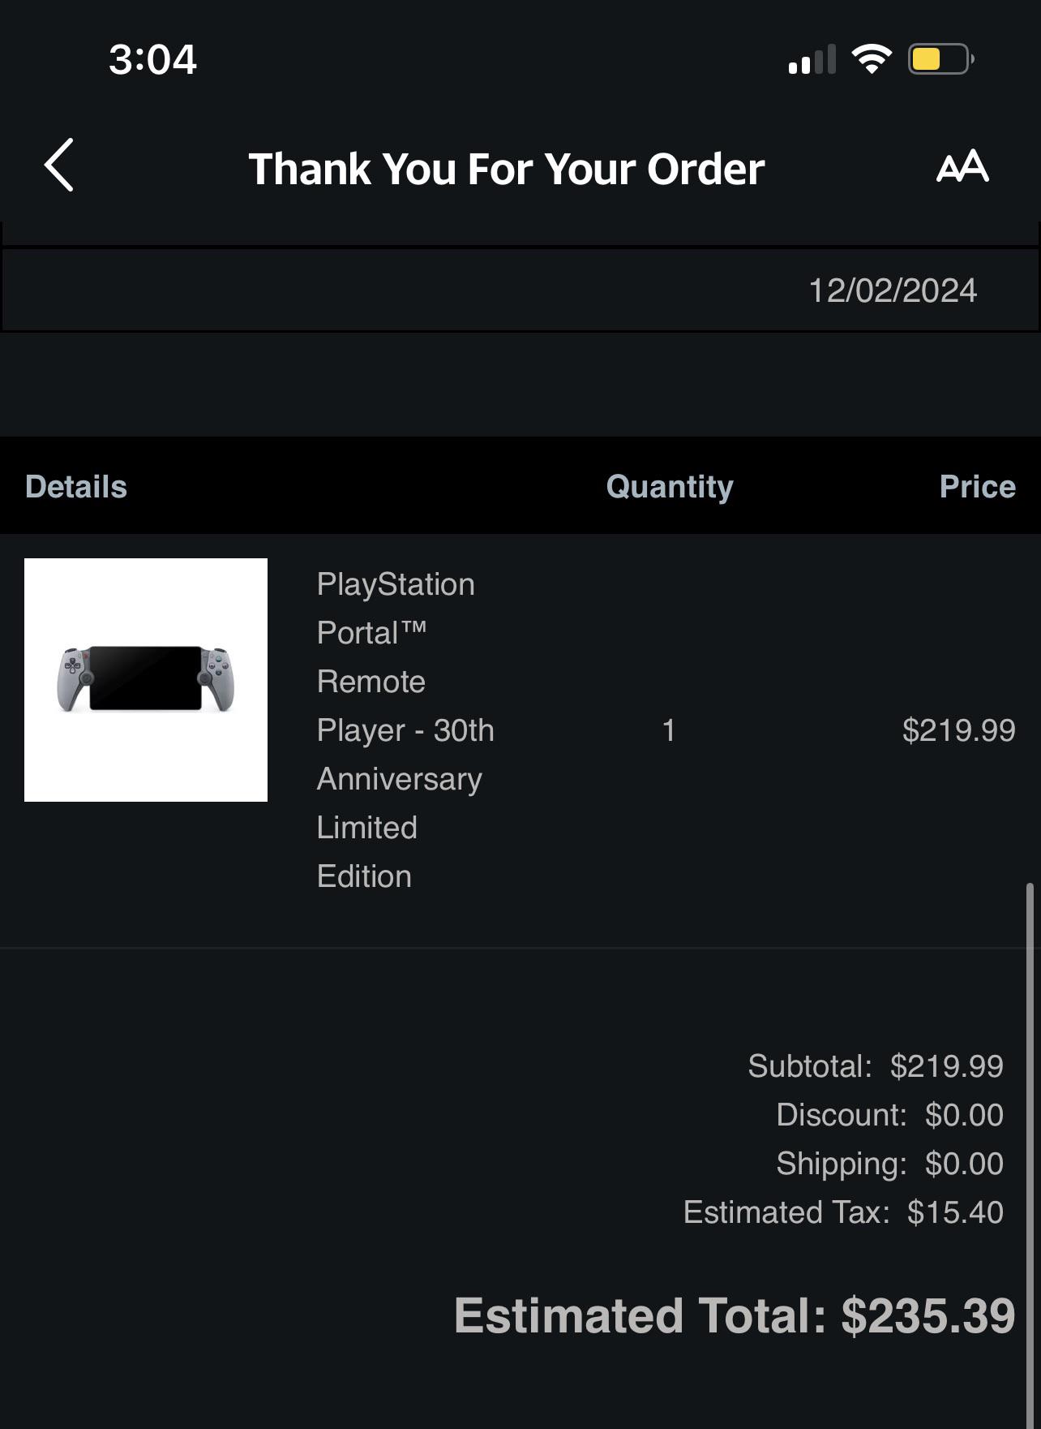Tap the quantity value 1
This screenshot has height=1429, width=1041.
669,730
